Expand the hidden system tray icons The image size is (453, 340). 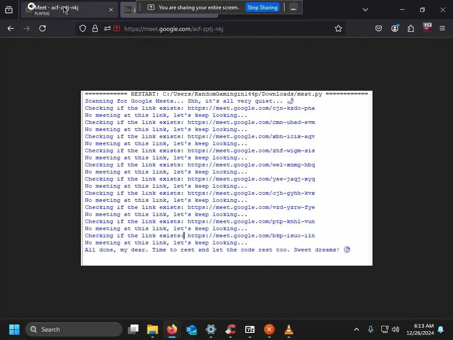point(357,329)
